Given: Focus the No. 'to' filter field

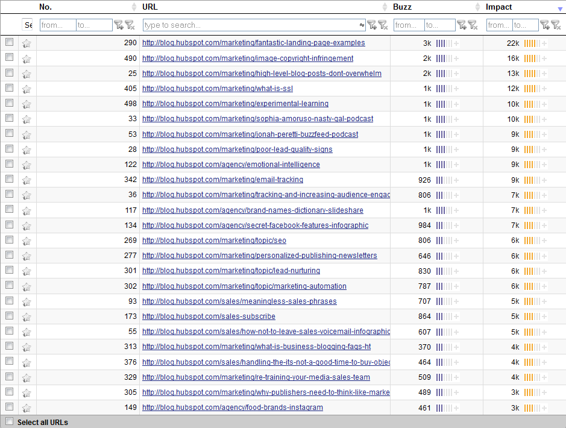Looking at the screenshot, I should [94, 25].
